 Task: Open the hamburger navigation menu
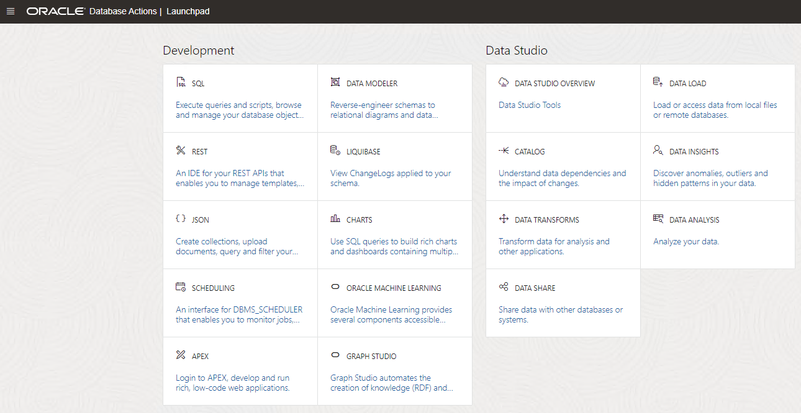click(11, 11)
